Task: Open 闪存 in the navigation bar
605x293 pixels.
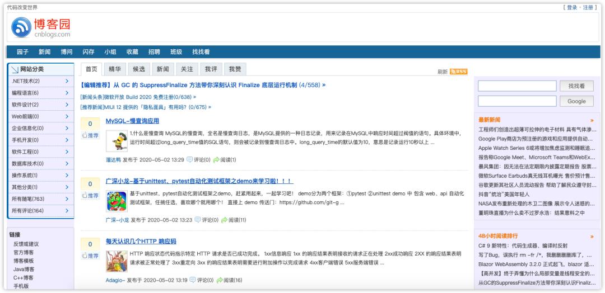Action: pos(89,51)
